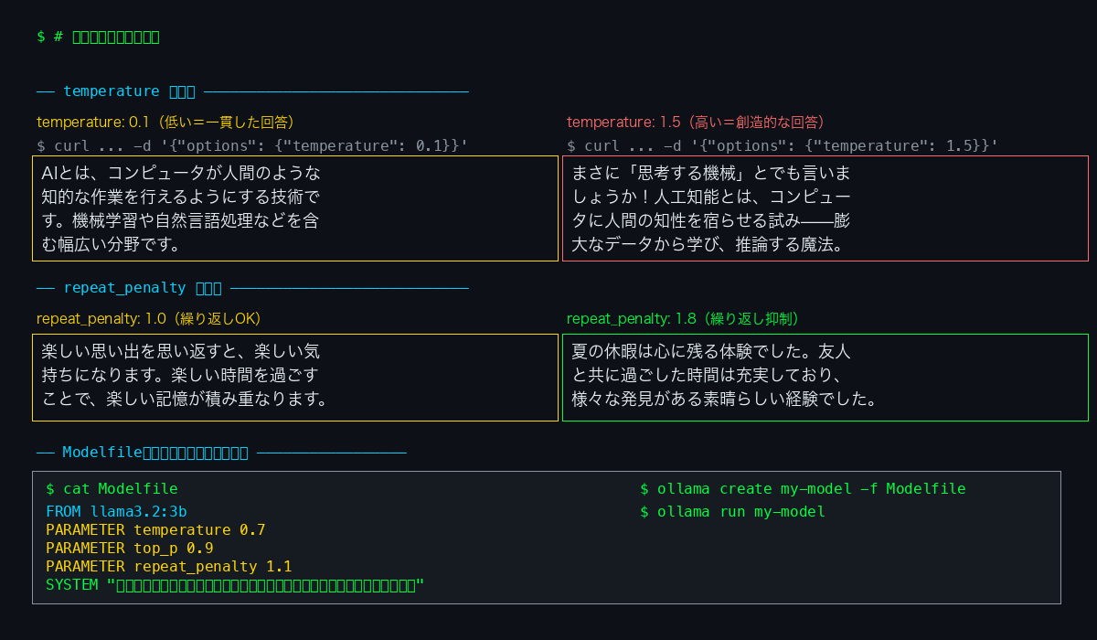Select the '$ cat Modelfile' command

pyautogui.click(x=112, y=489)
